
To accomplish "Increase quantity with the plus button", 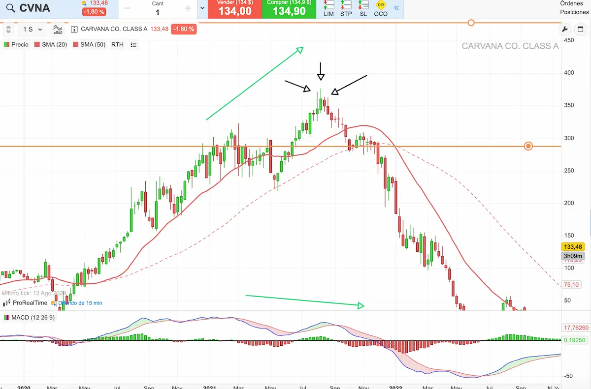I will [188, 8].
